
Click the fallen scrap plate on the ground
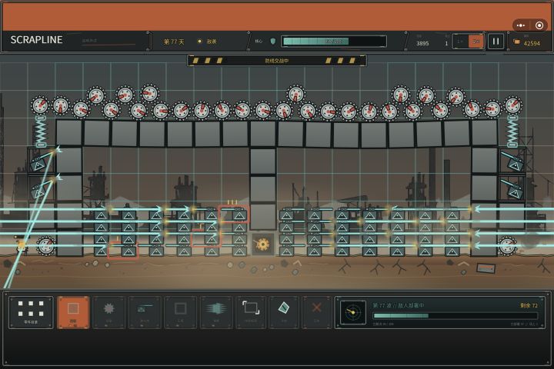(x=486, y=269)
